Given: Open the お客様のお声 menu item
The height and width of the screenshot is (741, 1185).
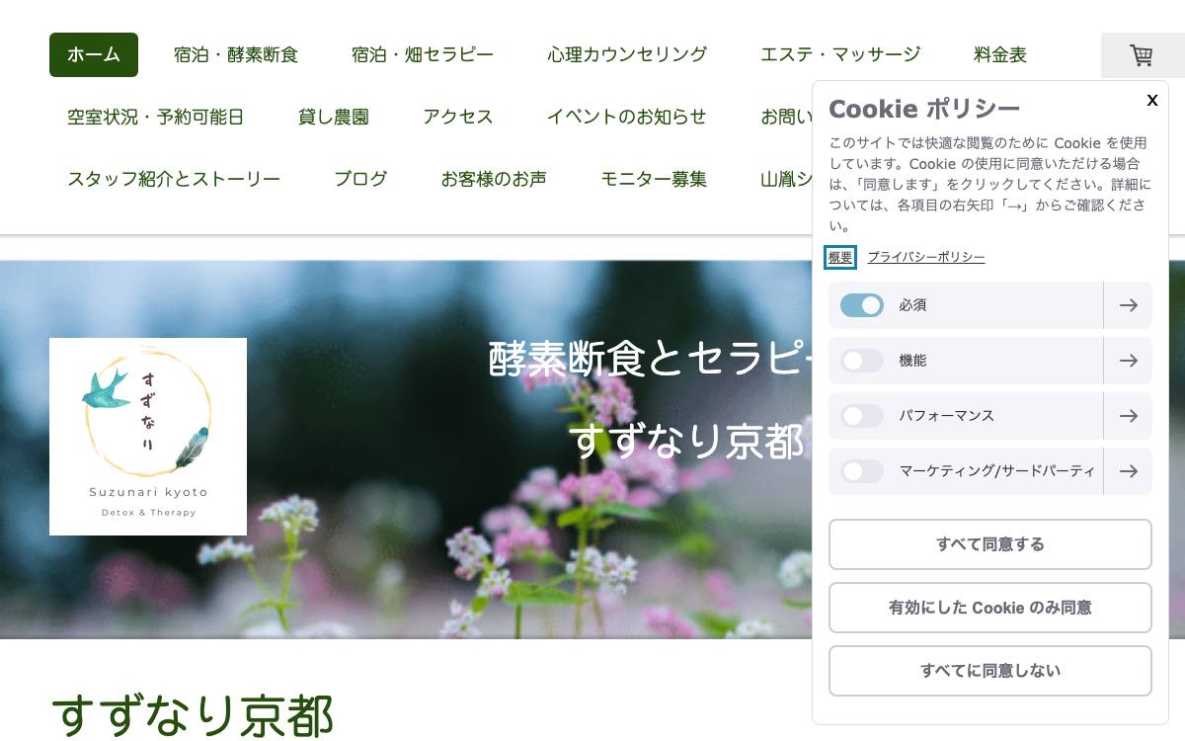Looking at the screenshot, I should coord(494,179).
